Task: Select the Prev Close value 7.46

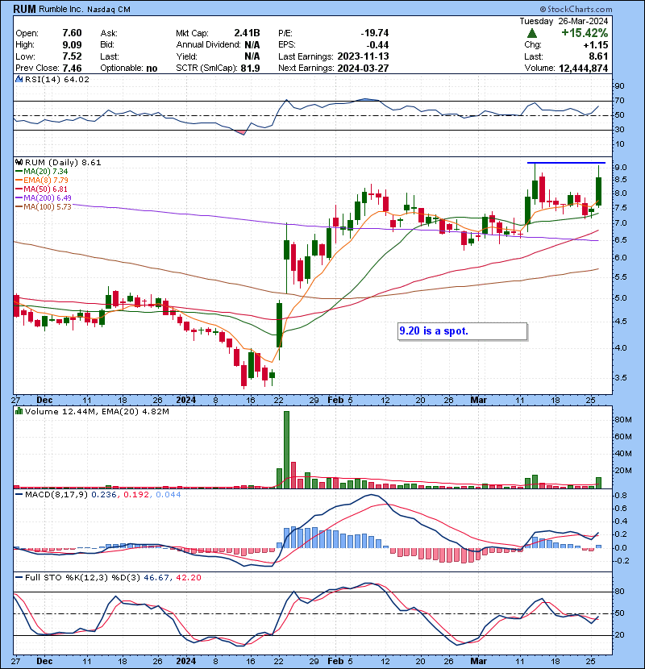Action: click(x=72, y=68)
